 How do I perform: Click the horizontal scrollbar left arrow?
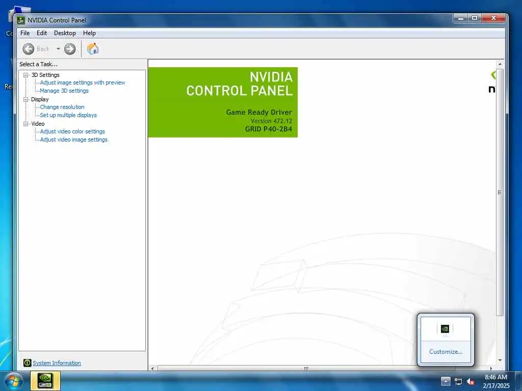click(x=152, y=369)
